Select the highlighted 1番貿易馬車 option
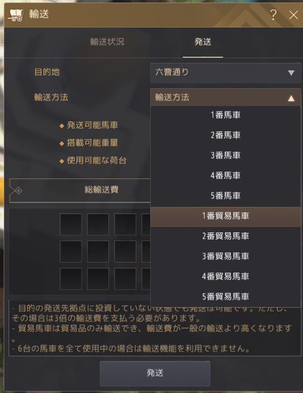The image size is (303, 393). click(226, 217)
